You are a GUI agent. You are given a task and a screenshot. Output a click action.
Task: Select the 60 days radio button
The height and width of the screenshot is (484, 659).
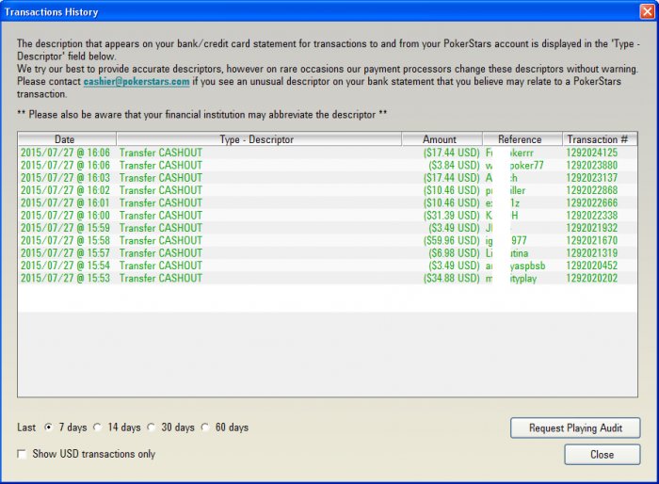[205, 428]
